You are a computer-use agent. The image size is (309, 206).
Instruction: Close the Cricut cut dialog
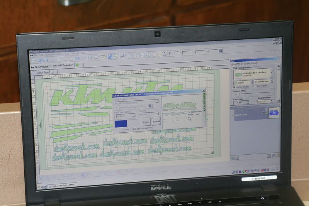(x=204, y=90)
